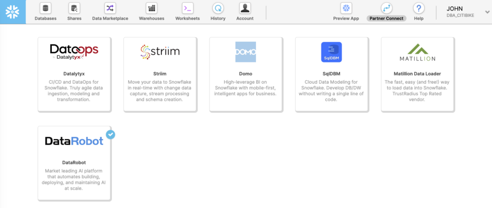492x208 pixels.
Task: Click the Preview App label
Action: 346,19
